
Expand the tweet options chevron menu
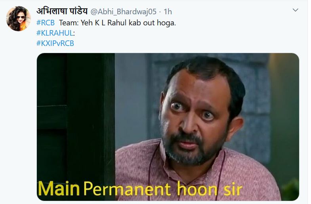point(295,10)
